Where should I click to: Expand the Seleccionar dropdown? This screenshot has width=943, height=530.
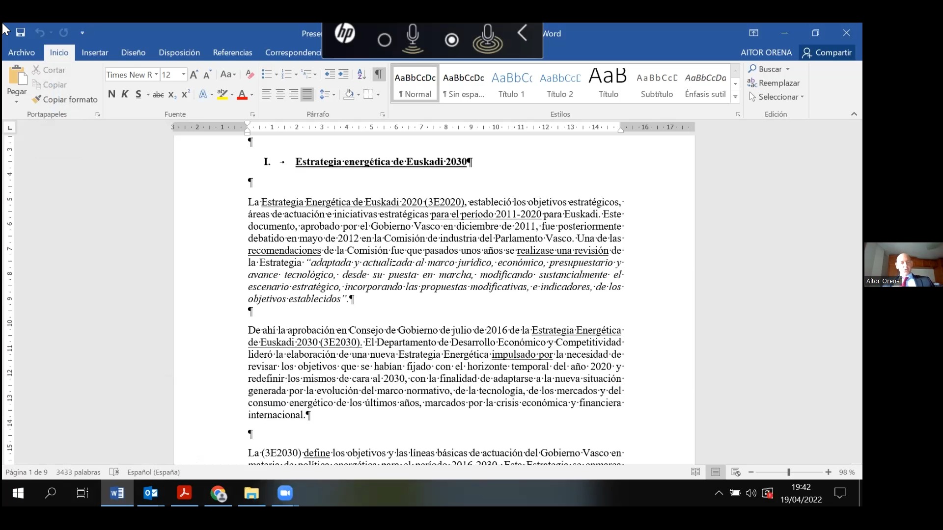[x=781, y=97]
